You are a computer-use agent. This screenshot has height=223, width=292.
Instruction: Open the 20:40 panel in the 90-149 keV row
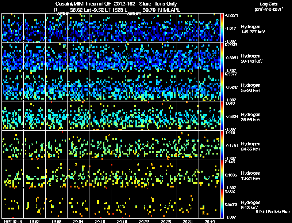tap(210, 57)
